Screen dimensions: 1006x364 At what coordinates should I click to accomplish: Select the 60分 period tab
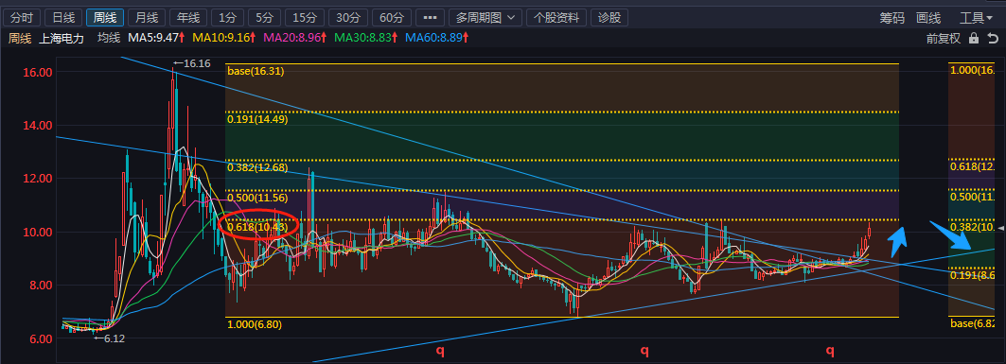392,17
